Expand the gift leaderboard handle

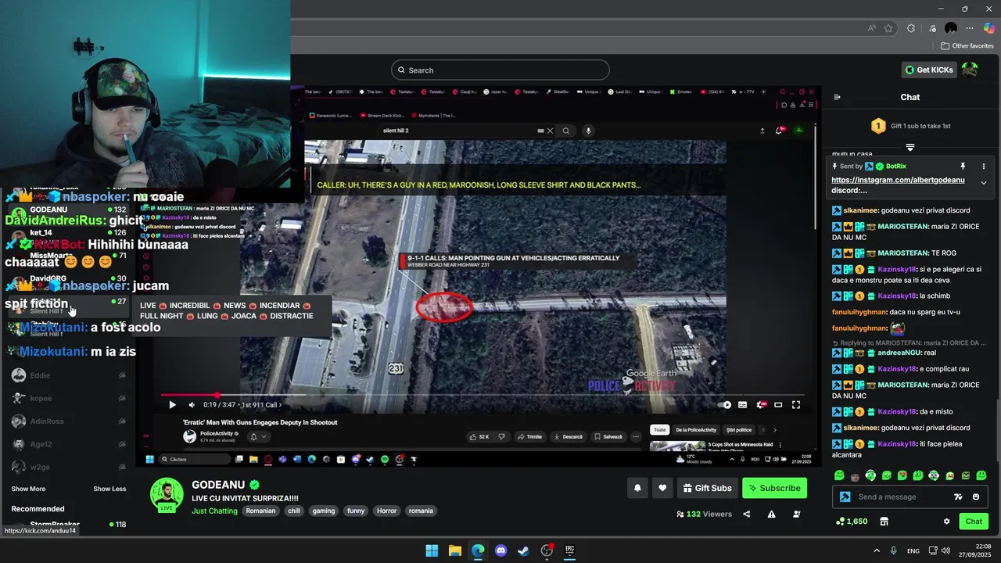910,147
